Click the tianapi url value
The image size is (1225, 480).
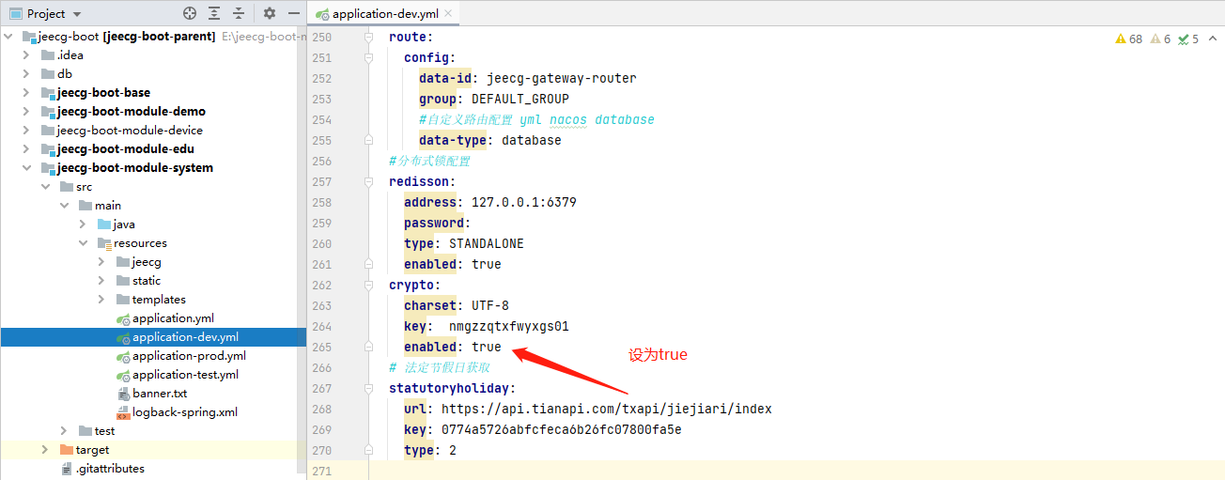click(x=606, y=409)
